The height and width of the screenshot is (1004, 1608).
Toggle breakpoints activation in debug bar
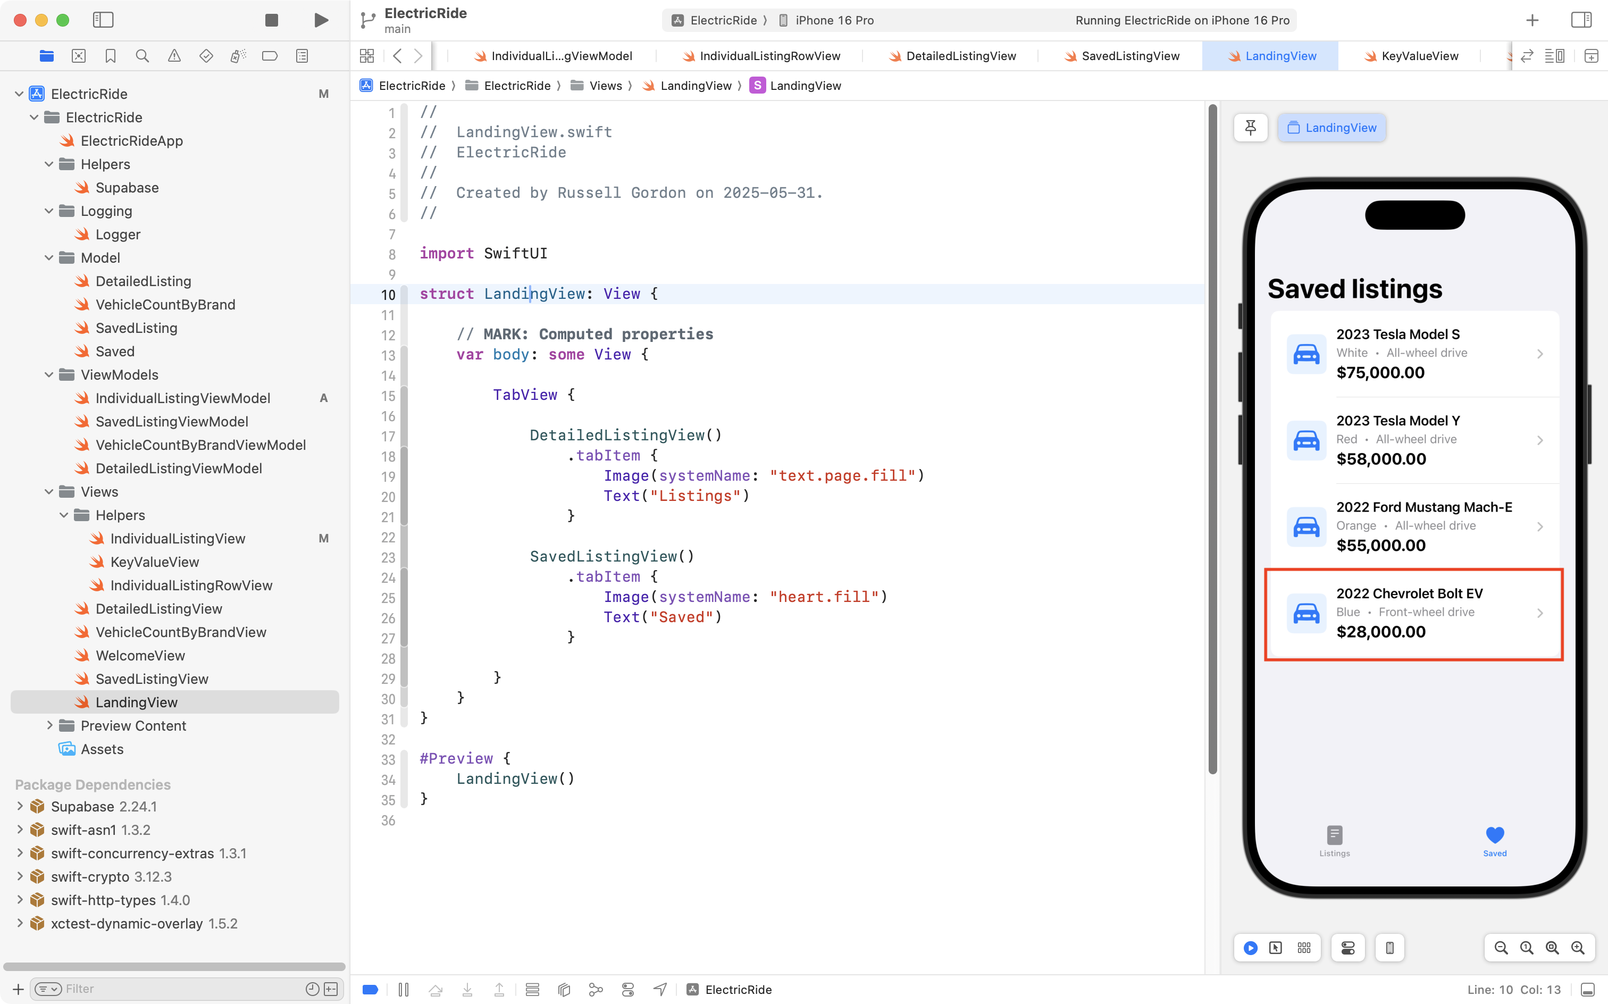[x=371, y=990]
